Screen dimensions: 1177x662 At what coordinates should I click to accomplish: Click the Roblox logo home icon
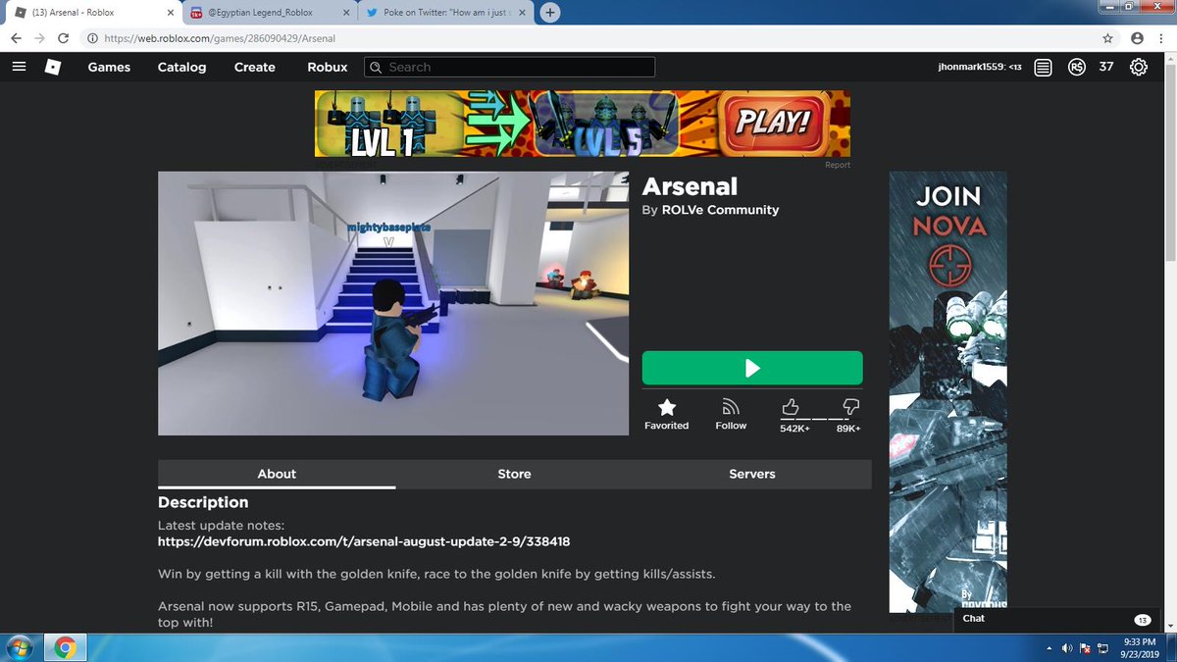(53, 67)
